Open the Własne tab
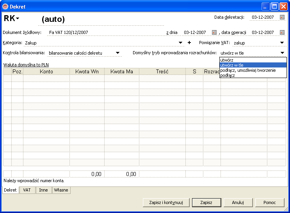This screenshot has width=290, height=213. [x=61, y=190]
